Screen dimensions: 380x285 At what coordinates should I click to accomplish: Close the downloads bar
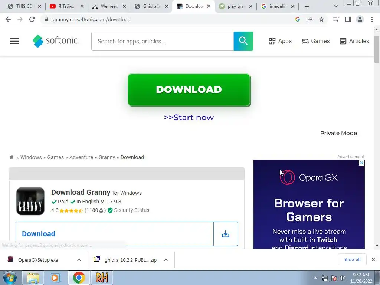click(x=373, y=259)
